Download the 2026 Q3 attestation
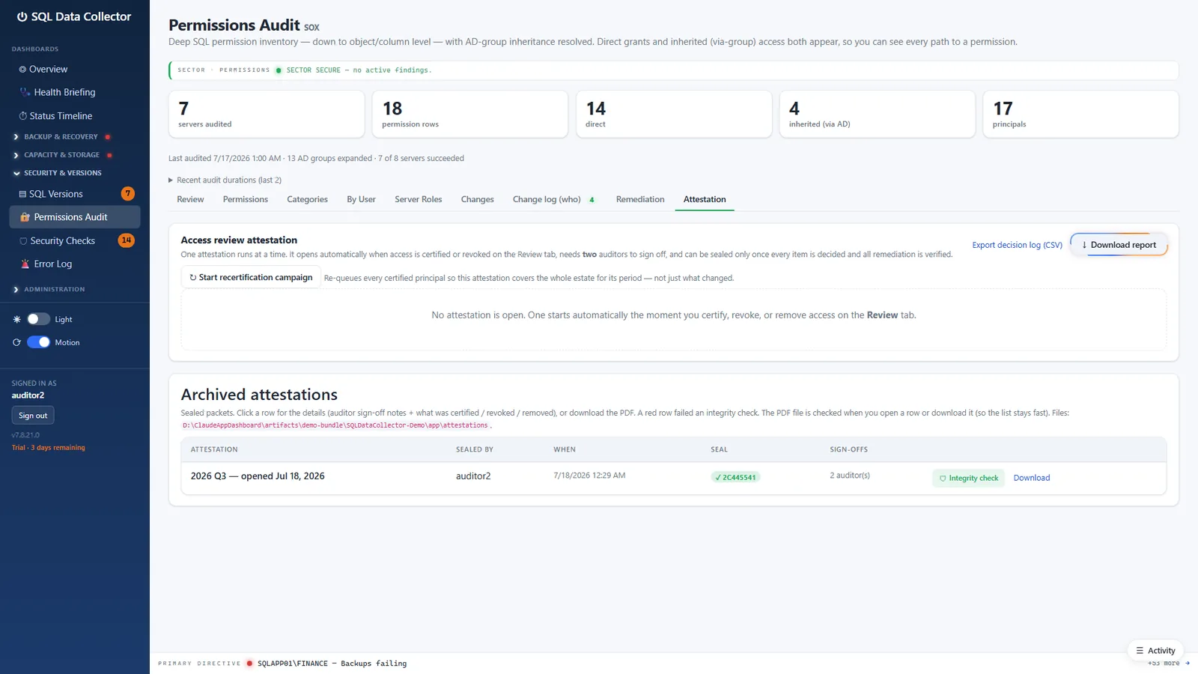The height and width of the screenshot is (674, 1198). pos(1031,478)
